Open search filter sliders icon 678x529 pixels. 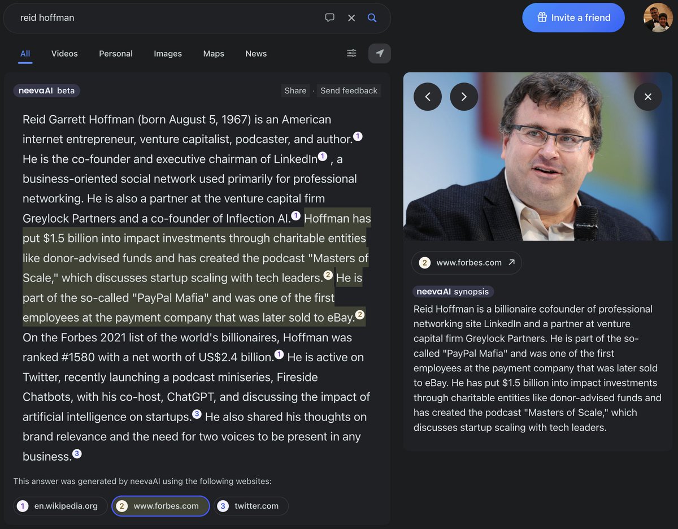click(x=351, y=53)
